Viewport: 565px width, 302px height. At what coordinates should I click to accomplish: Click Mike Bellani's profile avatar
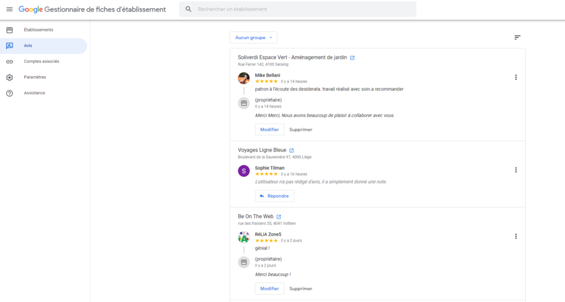point(244,78)
